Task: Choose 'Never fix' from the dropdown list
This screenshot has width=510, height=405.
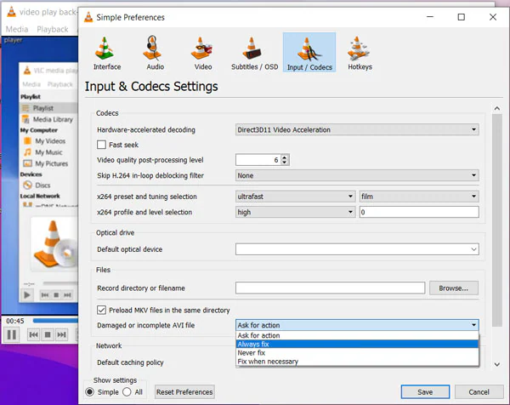Action: tap(357, 353)
